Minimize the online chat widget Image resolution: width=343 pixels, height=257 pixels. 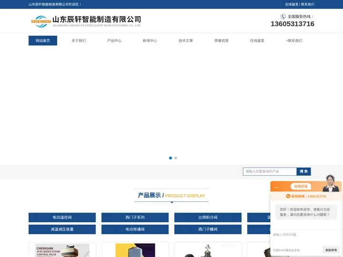276,188
